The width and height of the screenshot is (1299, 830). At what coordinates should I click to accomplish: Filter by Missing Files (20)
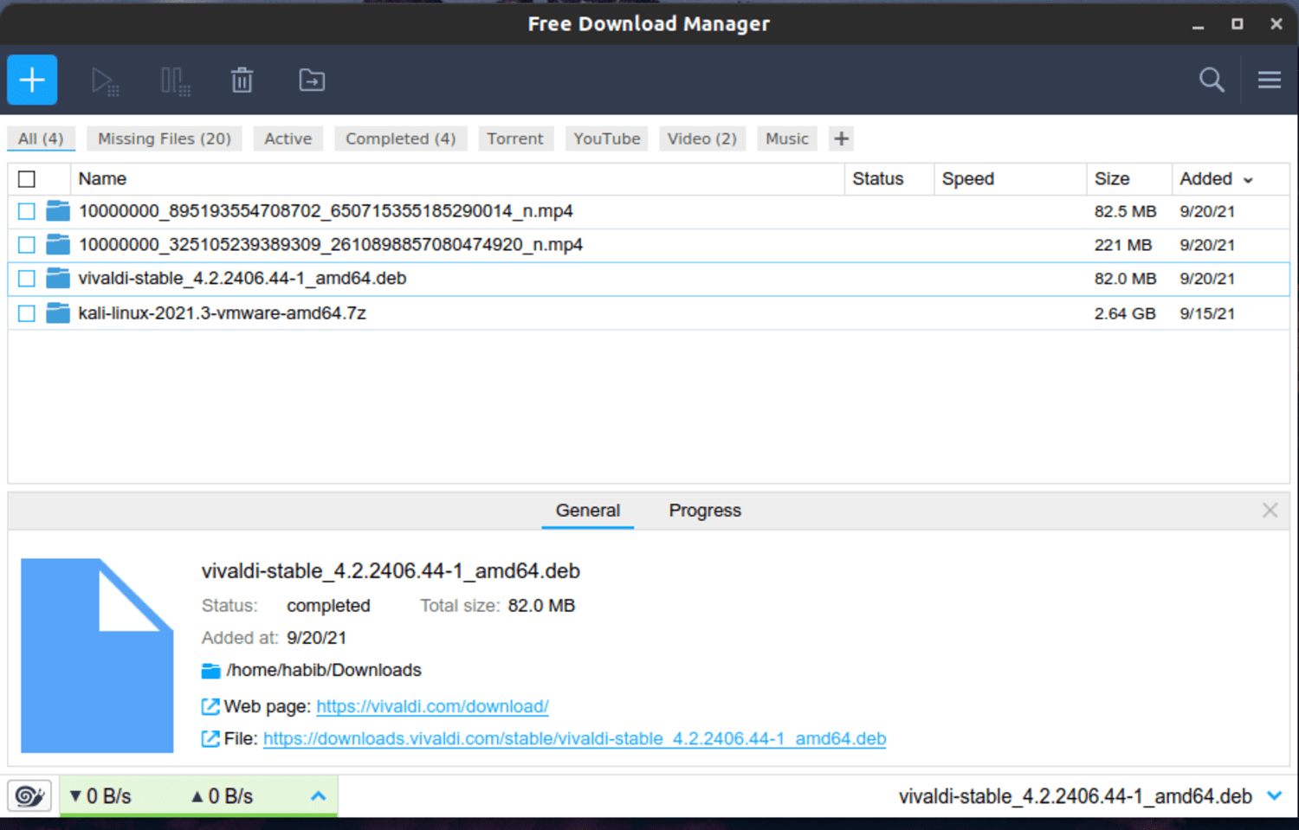(x=165, y=138)
